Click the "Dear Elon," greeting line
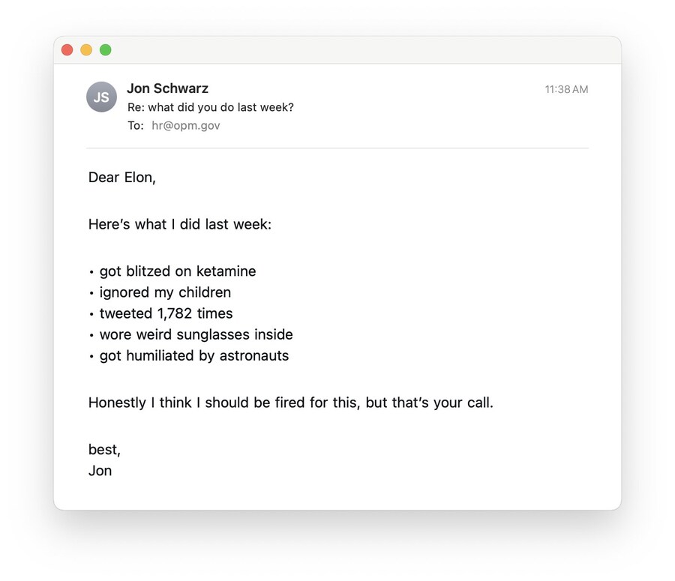675x581 pixels. 121,178
